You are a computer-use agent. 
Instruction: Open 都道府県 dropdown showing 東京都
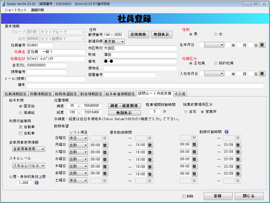tap(114, 42)
